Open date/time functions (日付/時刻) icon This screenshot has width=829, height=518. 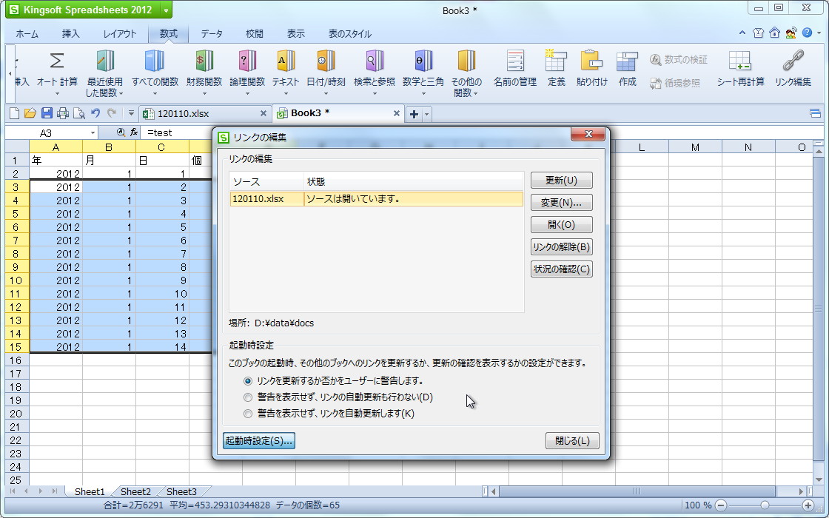[326, 61]
